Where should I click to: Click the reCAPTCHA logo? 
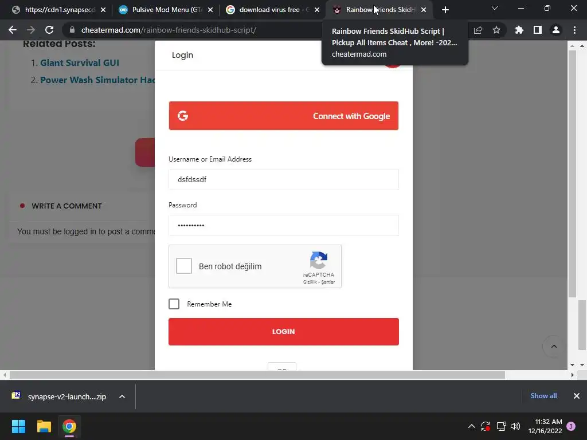319,260
